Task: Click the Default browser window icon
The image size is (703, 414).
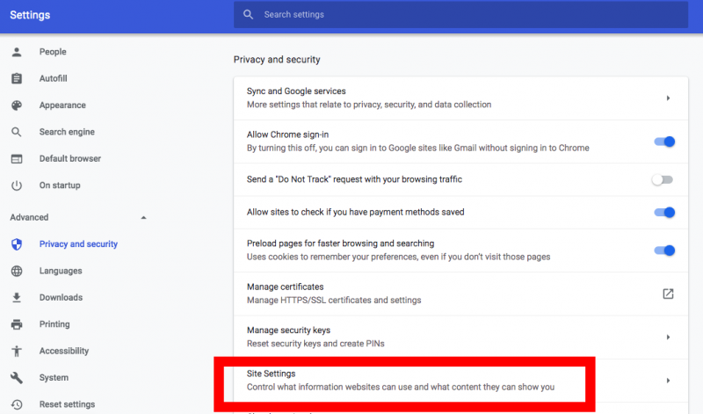Action: 17,159
